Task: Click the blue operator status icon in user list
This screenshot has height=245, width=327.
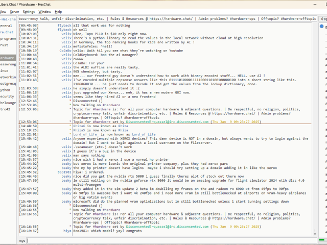Action: (322, 26)
